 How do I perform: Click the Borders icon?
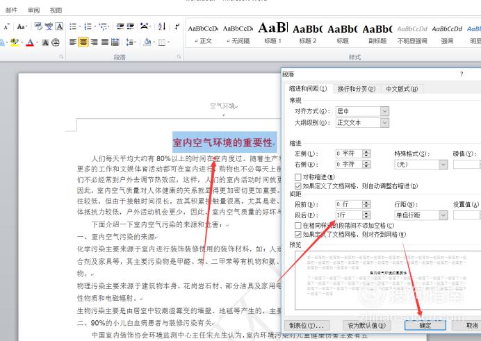(162, 42)
